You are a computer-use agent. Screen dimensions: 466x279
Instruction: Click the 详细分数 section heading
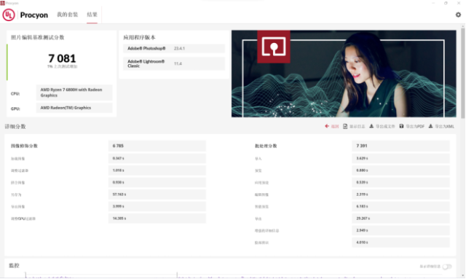(15, 127)
